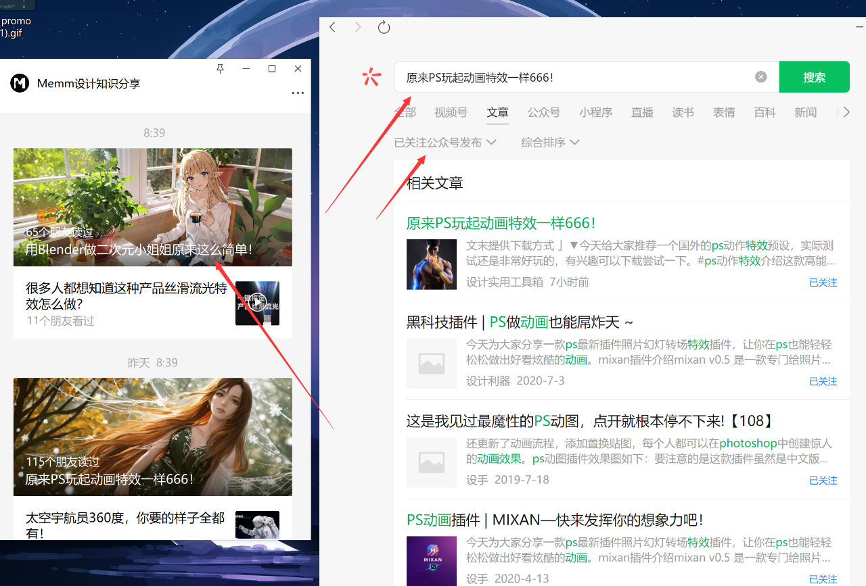Viewport: 866px width, 586px height.
Task: Click source name 设计实用工具箱
Action: [505, 282]
